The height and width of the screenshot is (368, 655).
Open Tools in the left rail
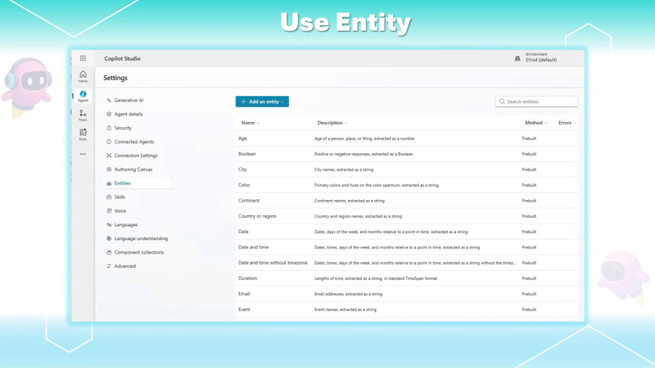click(x=83, y=134)
